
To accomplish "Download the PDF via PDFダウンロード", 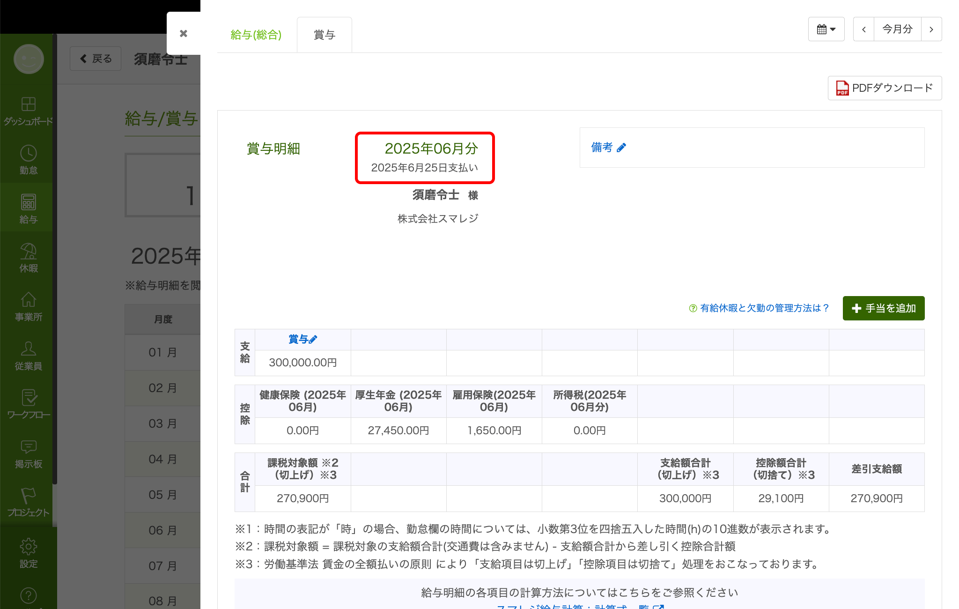I will [x=885, y=88].
